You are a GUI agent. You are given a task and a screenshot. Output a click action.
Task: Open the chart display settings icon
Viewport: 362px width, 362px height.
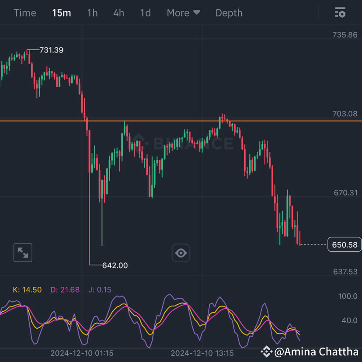tap(340, 13)
